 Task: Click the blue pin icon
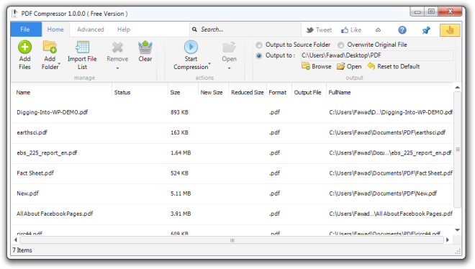426,30
